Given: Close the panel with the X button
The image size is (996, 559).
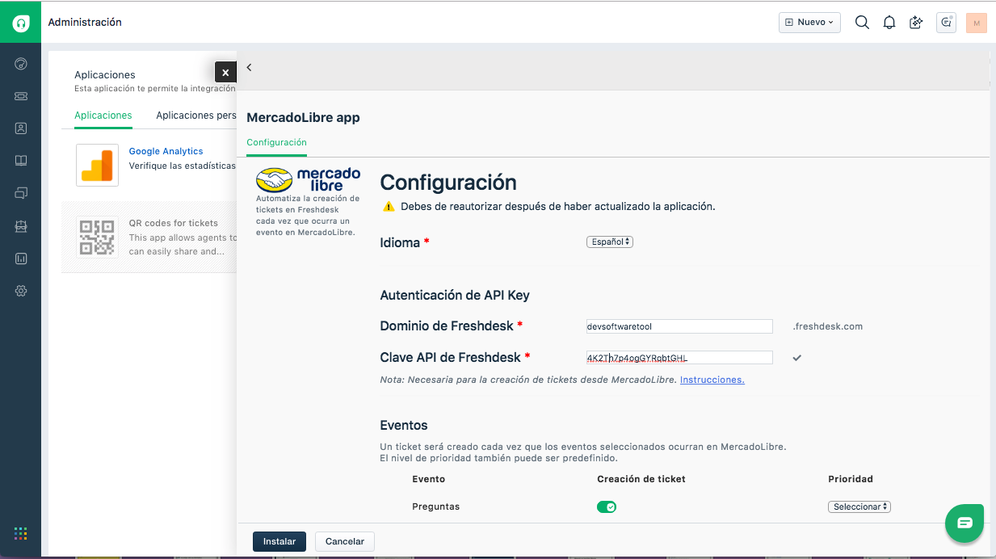Looking at the screenshot, I should coord(225,72).
